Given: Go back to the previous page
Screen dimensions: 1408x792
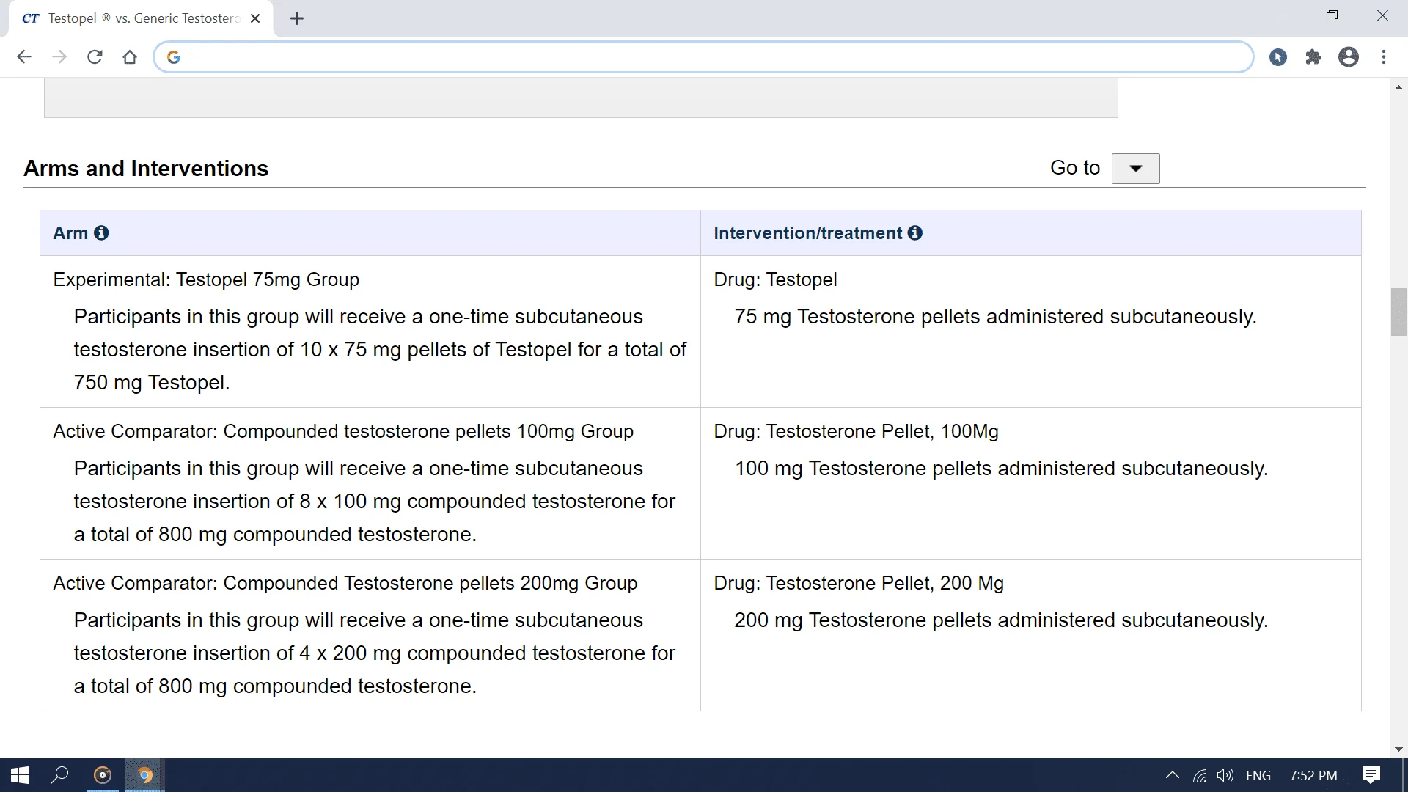Looking at the screenshot, I should point(24,57).
